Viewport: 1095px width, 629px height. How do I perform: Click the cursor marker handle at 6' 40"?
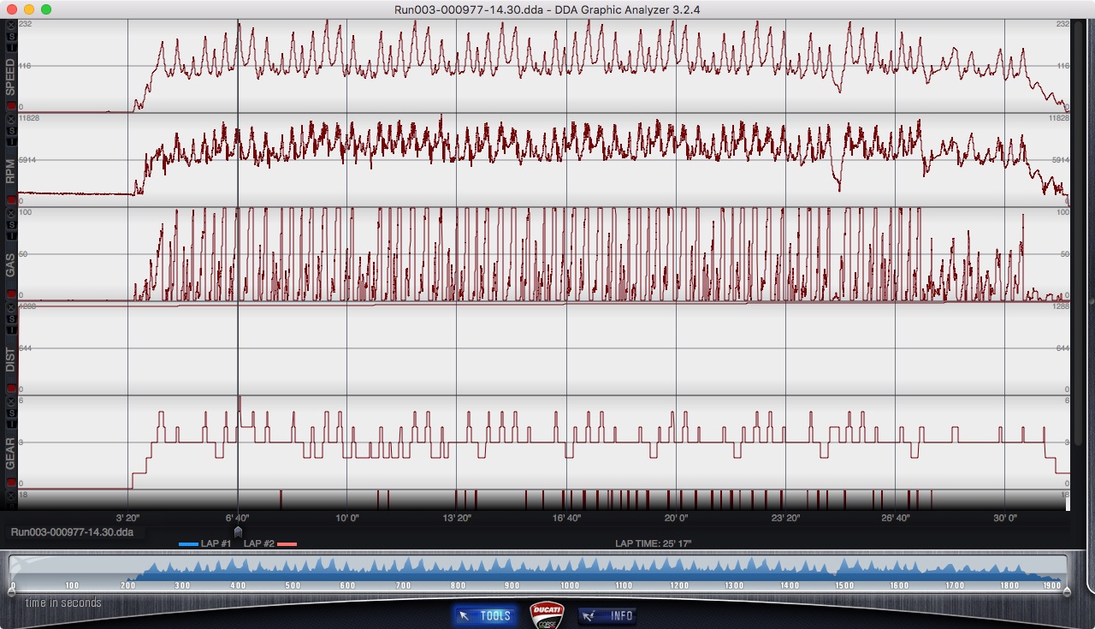click(238, 531)
